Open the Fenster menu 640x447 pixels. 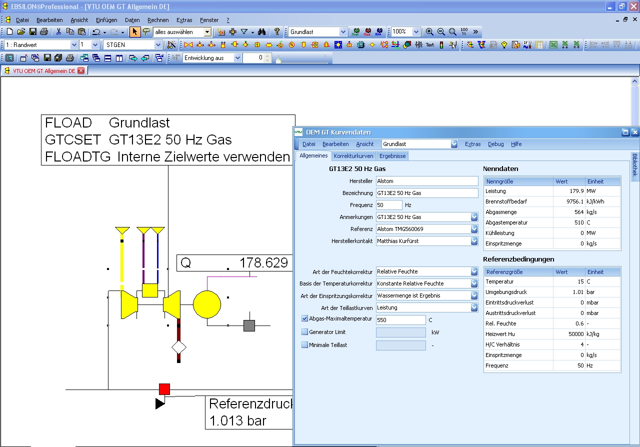coord(209,20)
